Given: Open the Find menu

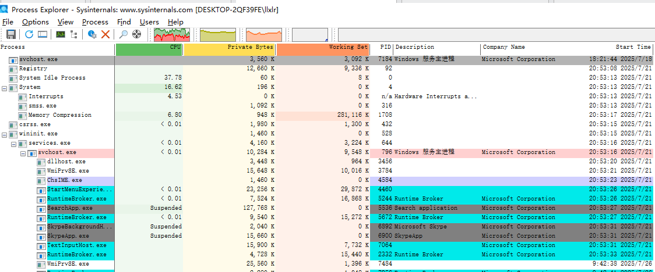Looking at the screenshot, I should click(124, 22).
